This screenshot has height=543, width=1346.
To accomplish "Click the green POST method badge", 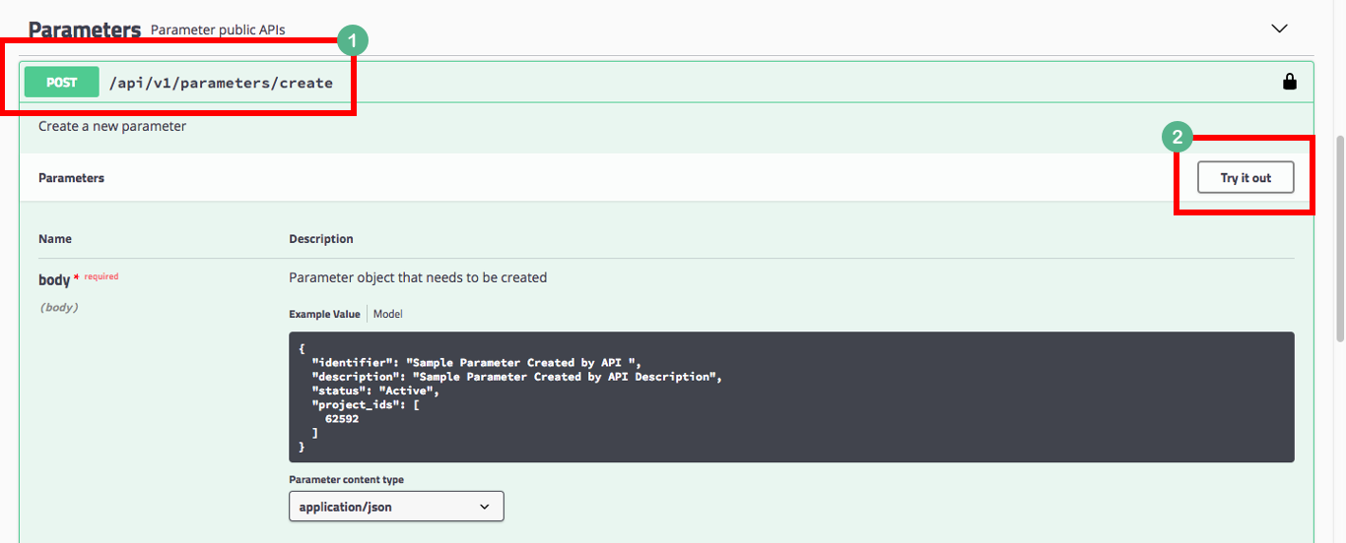I will click(x=61, y=83).
